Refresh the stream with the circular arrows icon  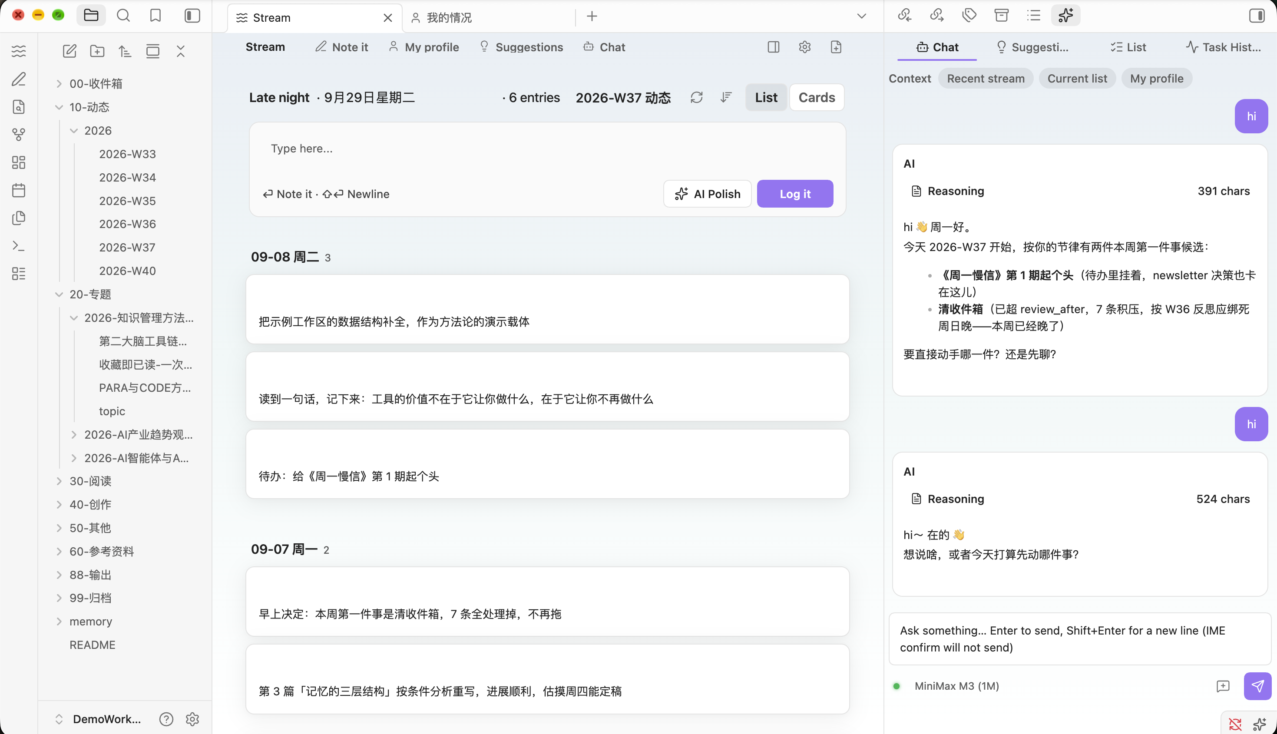697,97
